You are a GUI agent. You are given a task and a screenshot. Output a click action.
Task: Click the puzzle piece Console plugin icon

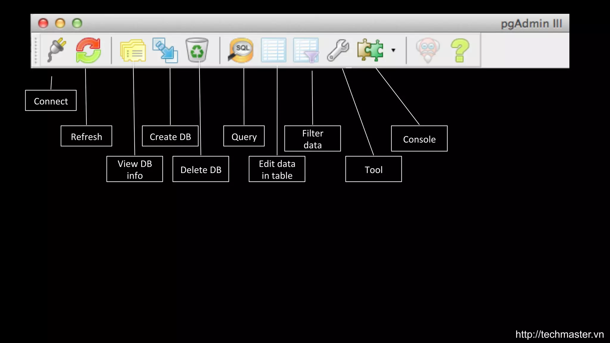click(x=370, y=50)
